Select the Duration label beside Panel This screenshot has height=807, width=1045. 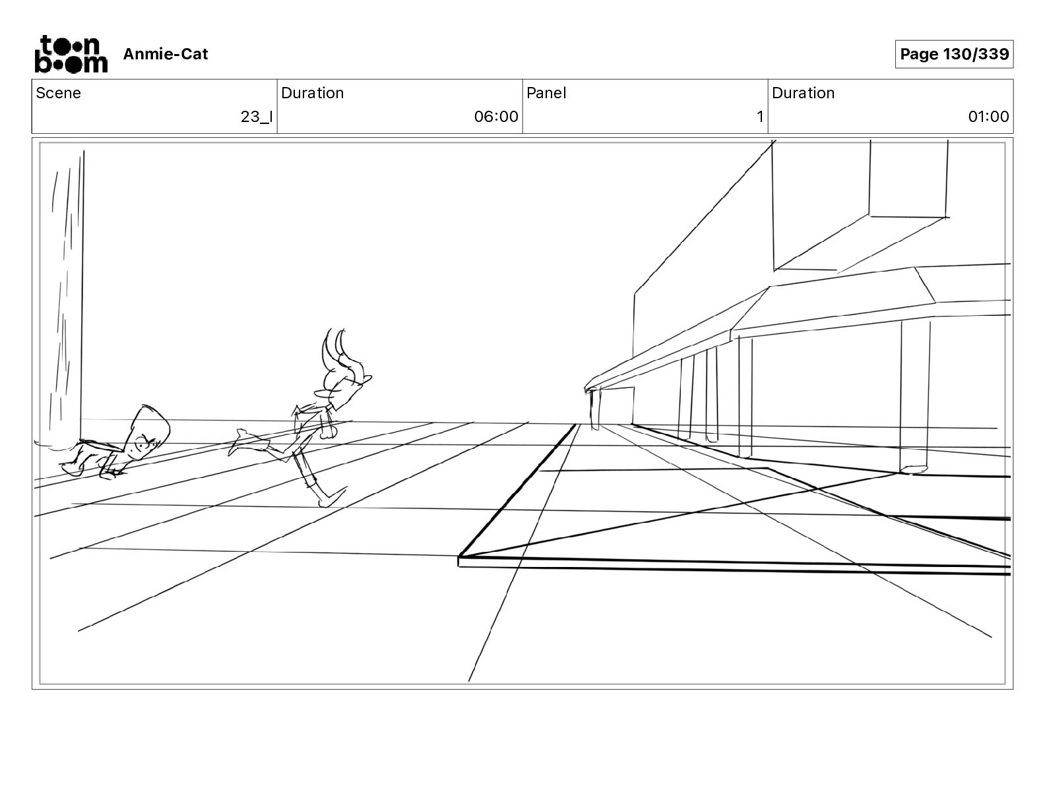pyautogui.click(x=804, y=93)
